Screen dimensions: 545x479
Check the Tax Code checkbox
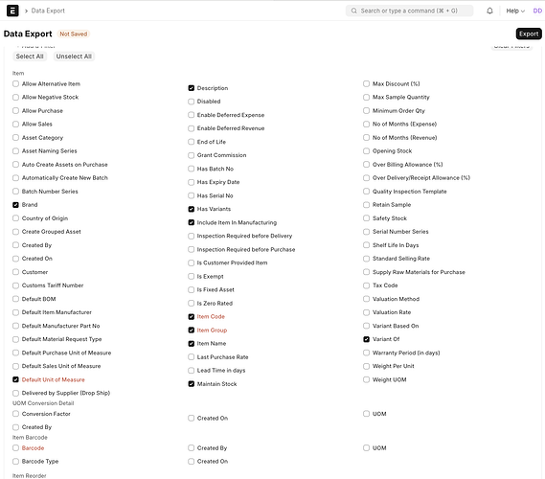366,285
